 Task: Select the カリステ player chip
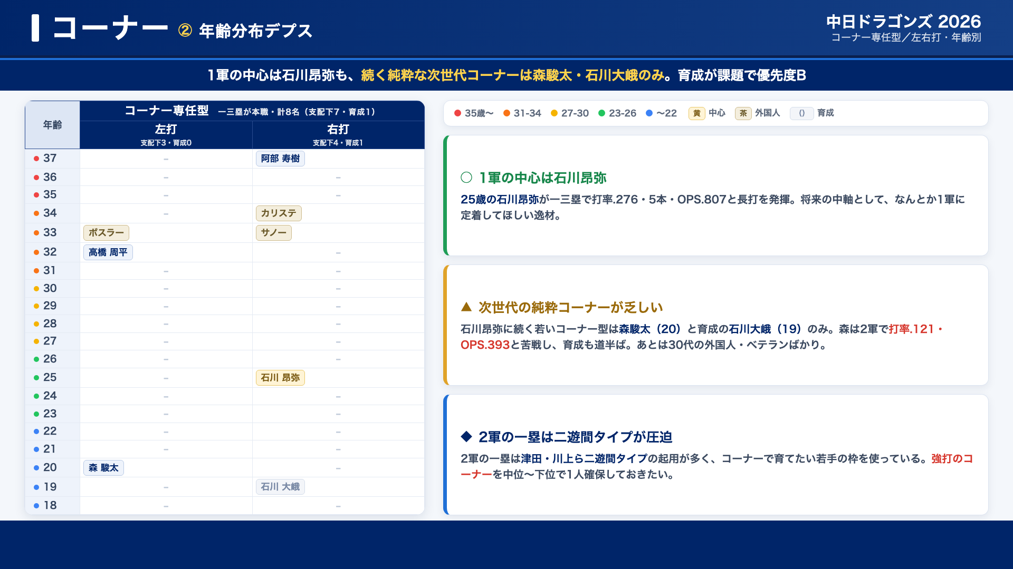(279, 213)
